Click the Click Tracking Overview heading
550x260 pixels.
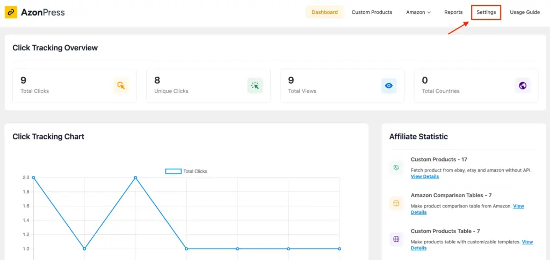pos(55,48)
